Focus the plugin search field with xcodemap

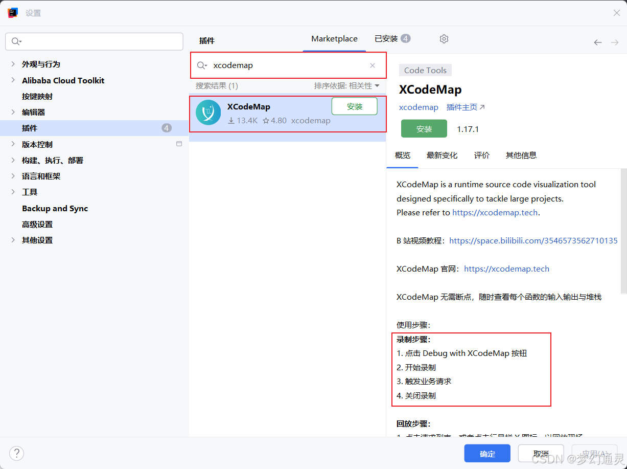(288, 65)
